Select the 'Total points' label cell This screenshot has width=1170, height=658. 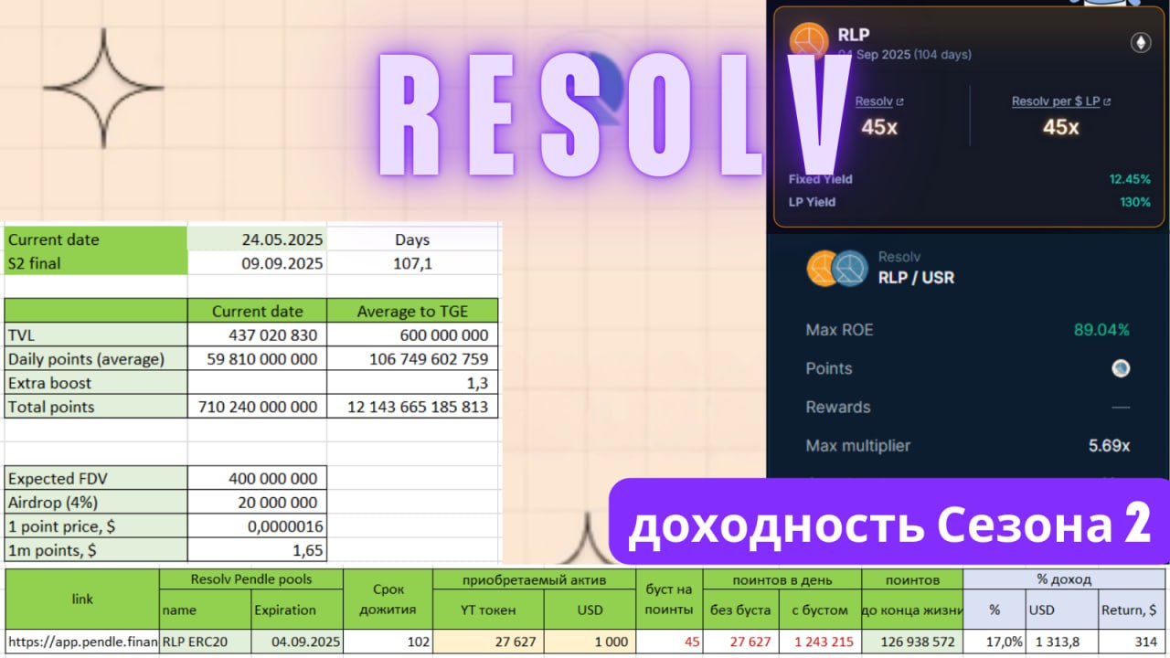(x=96, y=407)
